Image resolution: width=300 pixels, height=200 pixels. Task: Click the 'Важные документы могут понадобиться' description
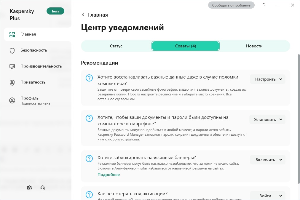point(171,135)
